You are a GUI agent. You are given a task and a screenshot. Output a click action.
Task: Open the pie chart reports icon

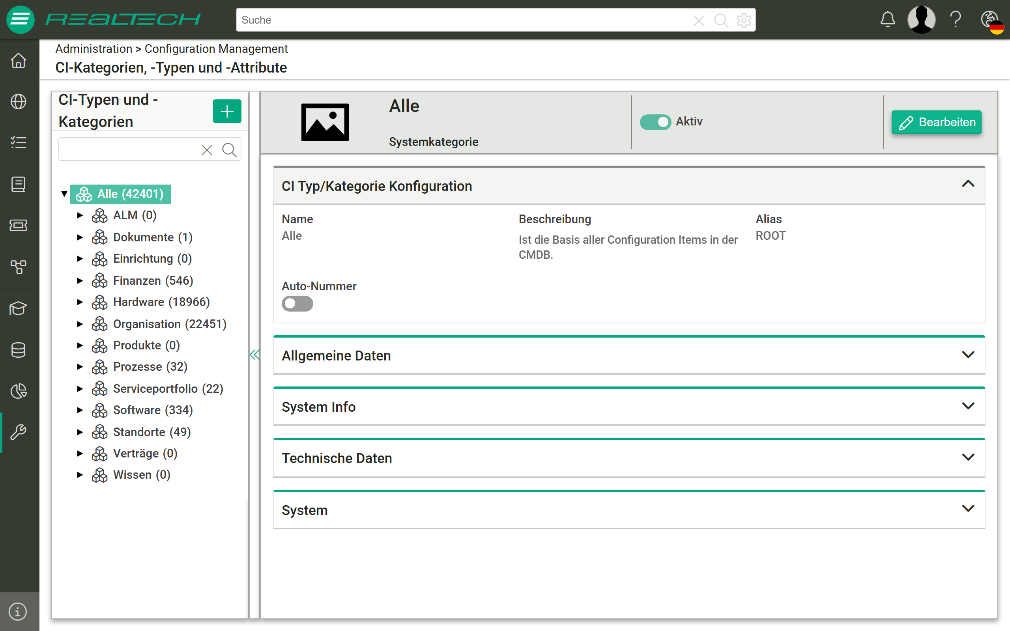point(19,391)
